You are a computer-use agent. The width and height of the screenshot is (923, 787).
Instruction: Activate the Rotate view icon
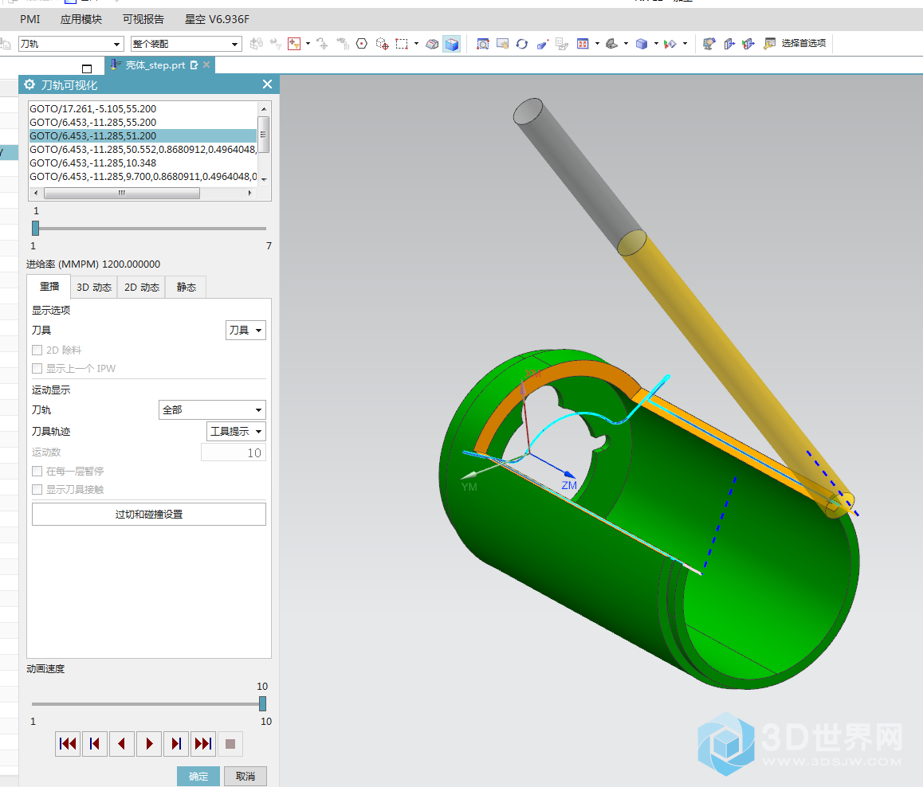(x=521, y=44)
